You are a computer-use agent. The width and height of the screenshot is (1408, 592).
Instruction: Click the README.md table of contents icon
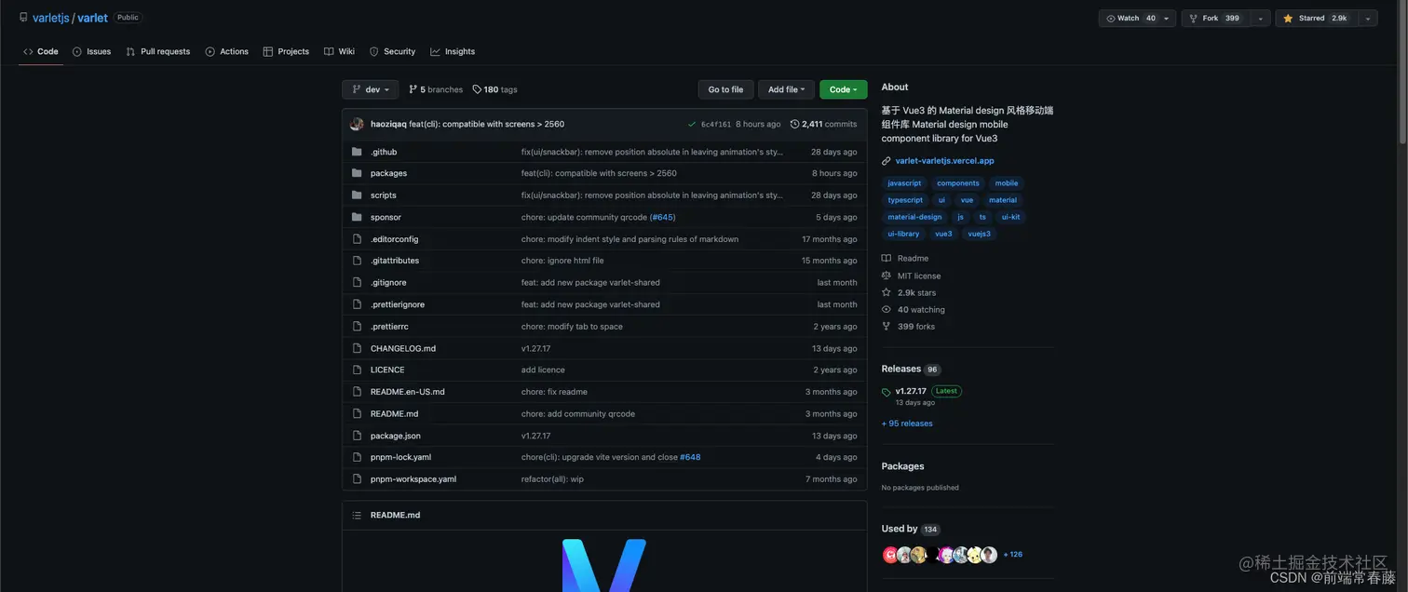(x=357, y=515)
